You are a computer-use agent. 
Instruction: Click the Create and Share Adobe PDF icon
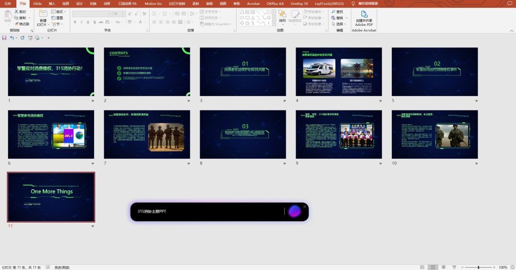coord(364,15)
